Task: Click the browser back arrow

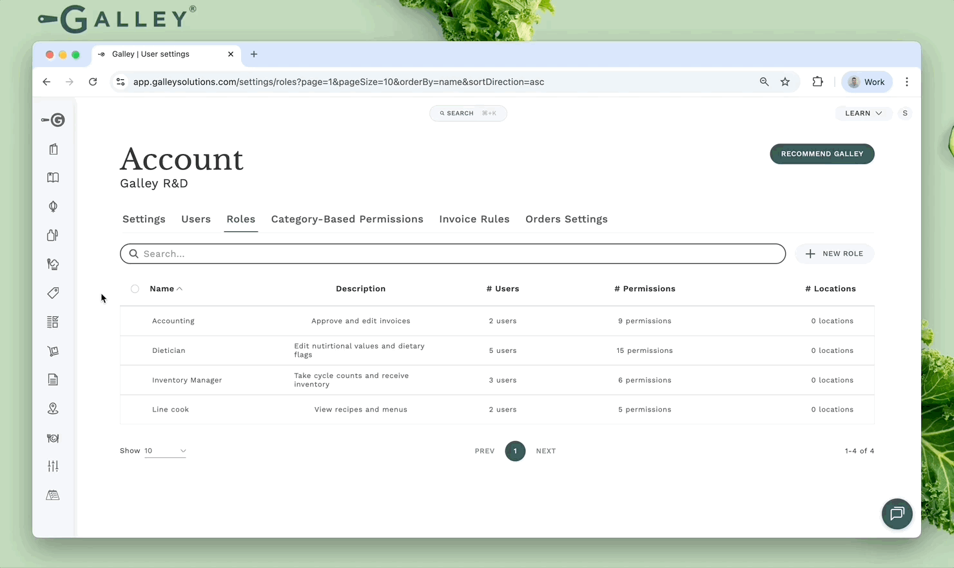Action: (46, 82)
